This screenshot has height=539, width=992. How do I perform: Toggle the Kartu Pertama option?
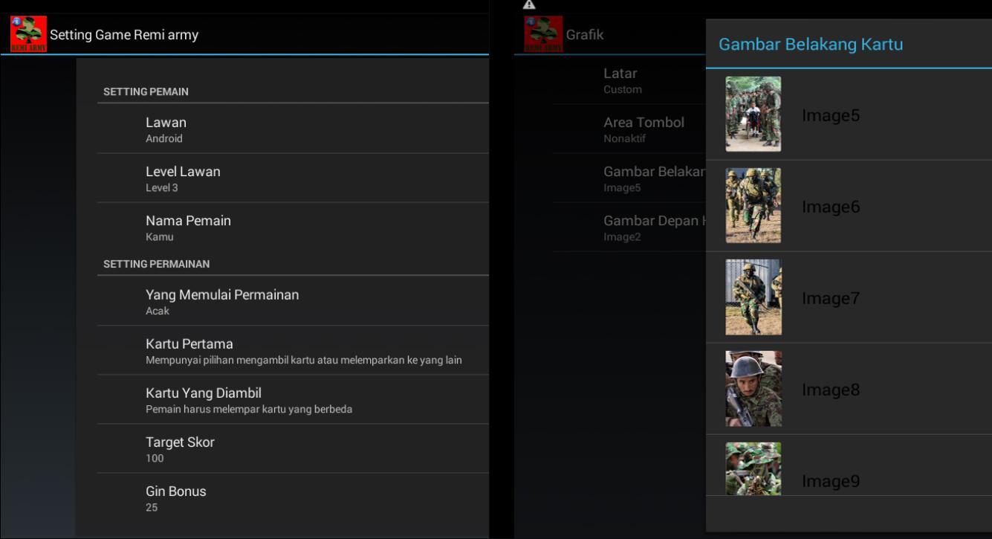(293, 351)
